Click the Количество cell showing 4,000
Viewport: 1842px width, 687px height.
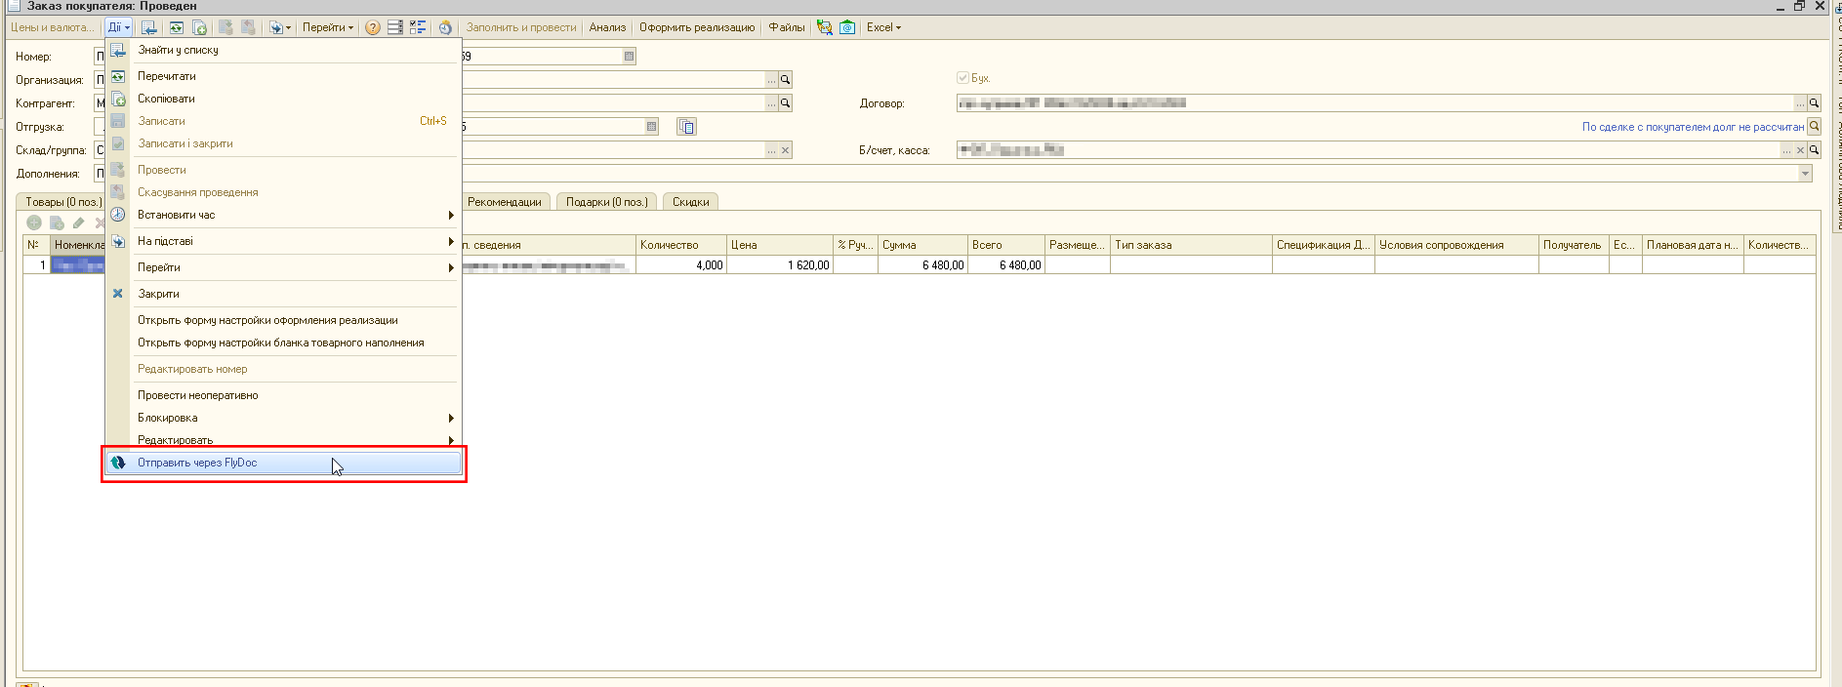click(680, 265)
